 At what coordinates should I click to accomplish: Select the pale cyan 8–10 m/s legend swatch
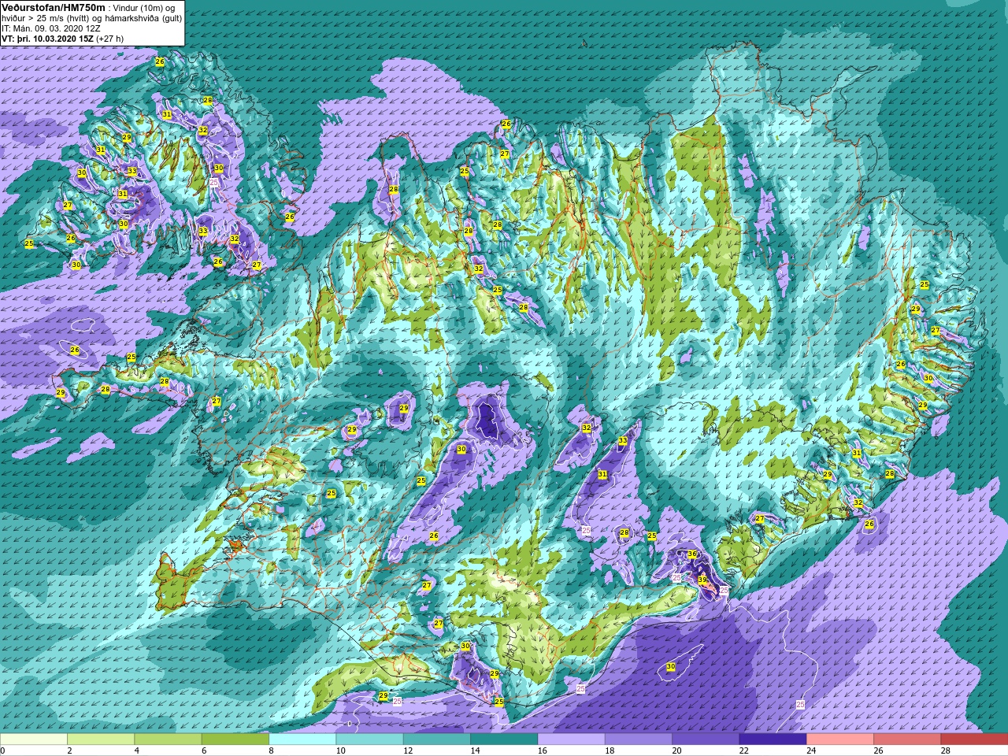(x=302, y=739)
